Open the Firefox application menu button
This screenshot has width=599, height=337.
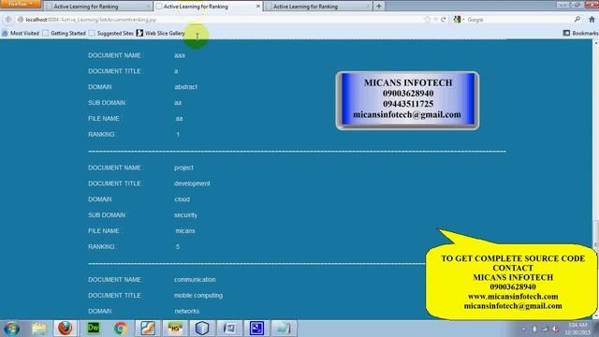(20, 4)
